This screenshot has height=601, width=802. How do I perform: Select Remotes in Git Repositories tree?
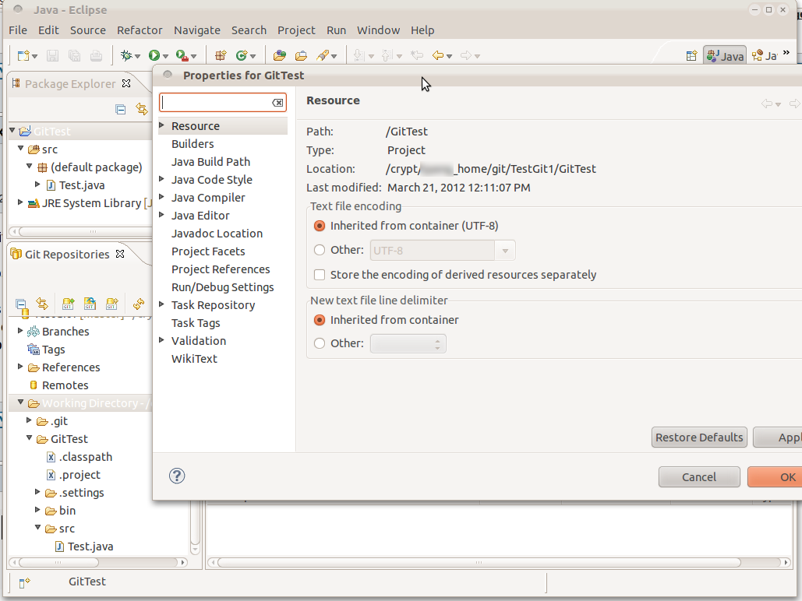tap(65, 385)
